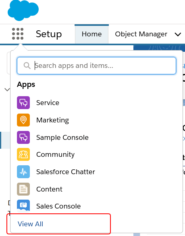185x236 pixels.
Task: Open the App Launcher dots icon
Action: (18, 34)
